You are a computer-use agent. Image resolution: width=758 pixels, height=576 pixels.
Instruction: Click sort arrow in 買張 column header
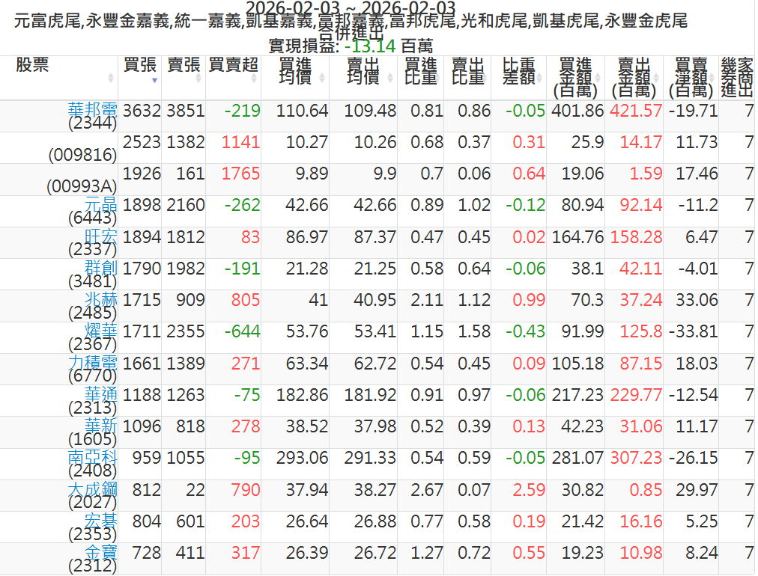(154, 79)
